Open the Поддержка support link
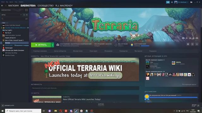 (153, 51)
